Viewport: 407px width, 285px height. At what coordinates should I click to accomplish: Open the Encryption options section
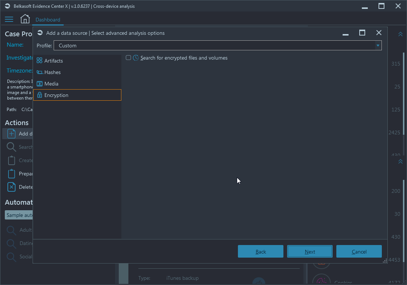(77, 95)
